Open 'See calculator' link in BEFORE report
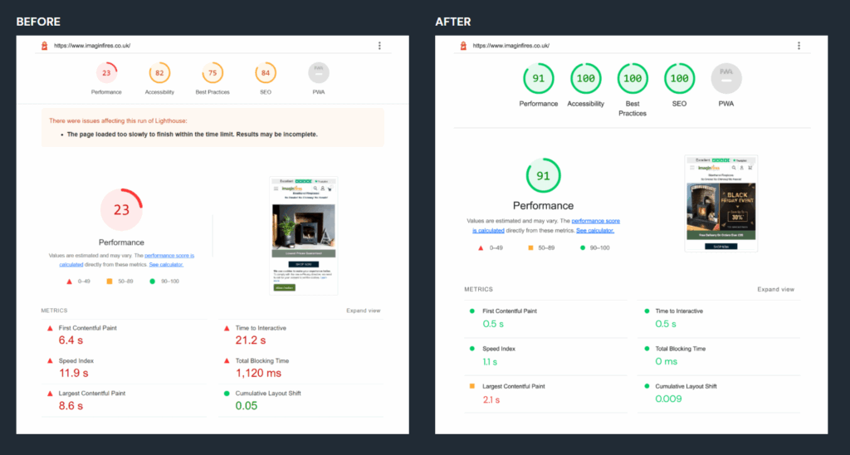The image size is (850, 455). click(x=166, y=264)
